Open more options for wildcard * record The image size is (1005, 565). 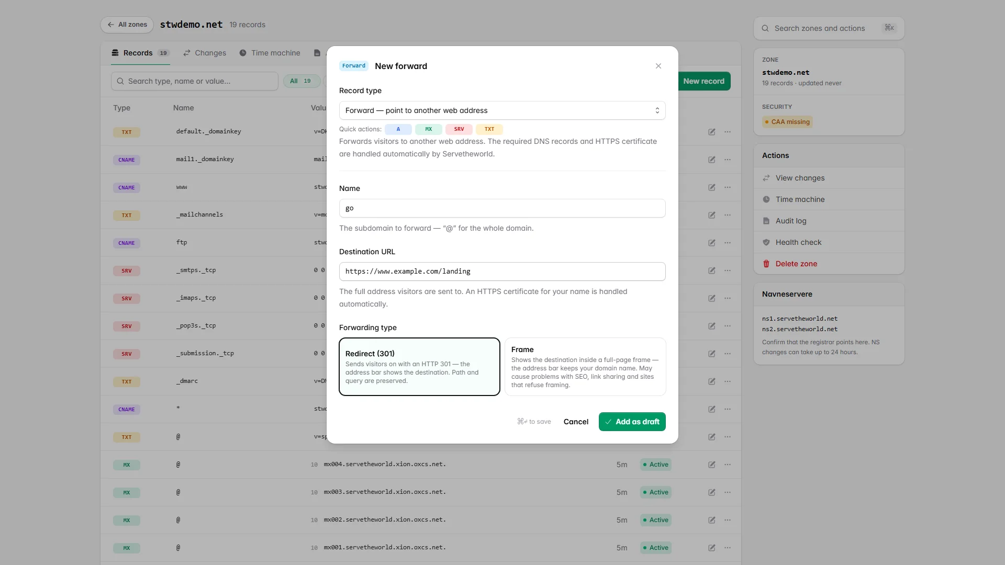727,409
